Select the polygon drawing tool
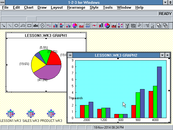Screen dimensions: 173x130 click(23, 26)
